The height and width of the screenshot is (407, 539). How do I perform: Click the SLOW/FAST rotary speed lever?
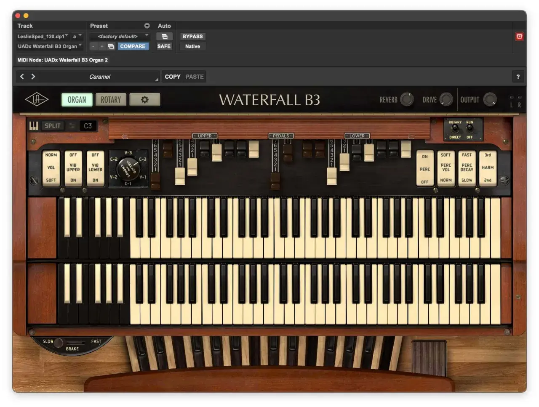click(x=59, y=342)
